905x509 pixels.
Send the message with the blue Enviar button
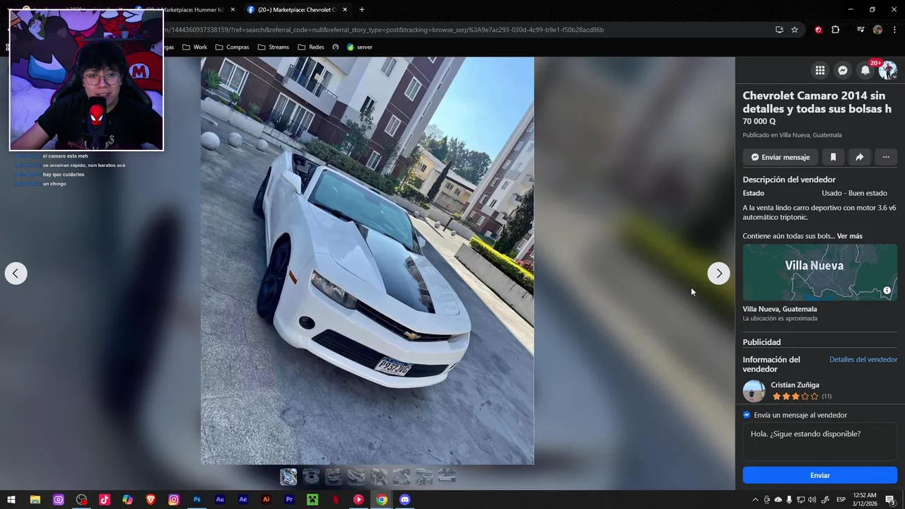coord(820,475)
